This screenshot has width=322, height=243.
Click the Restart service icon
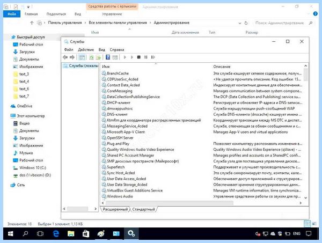tap(153, 57)
